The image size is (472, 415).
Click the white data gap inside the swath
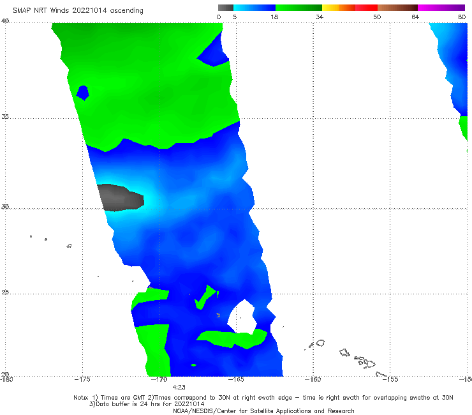pos(242,317)
